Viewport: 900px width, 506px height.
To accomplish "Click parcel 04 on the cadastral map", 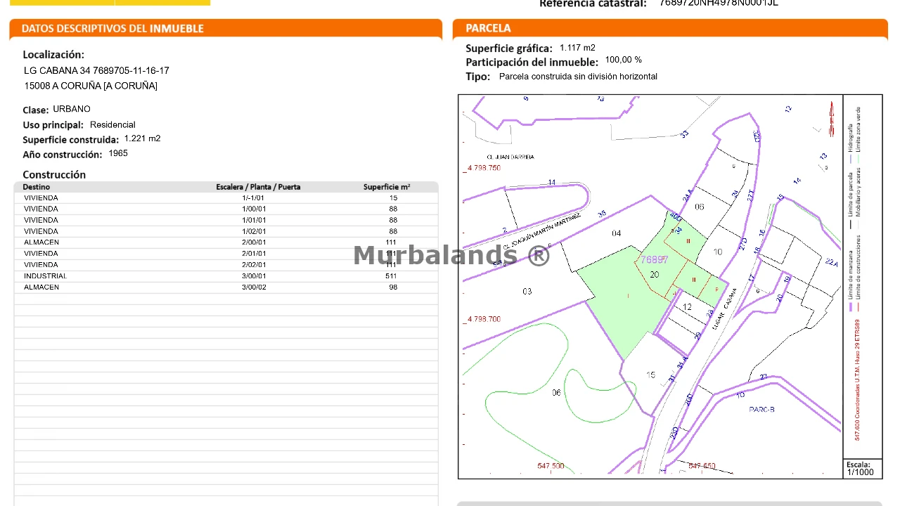I will tap(616, 233).
